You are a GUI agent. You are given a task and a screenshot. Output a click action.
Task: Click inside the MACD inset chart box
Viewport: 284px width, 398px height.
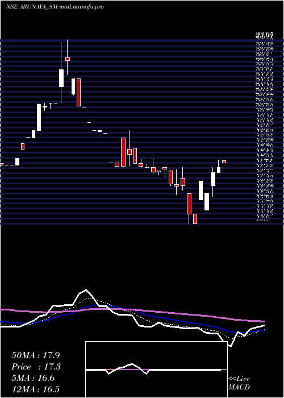tap(156, 370)
